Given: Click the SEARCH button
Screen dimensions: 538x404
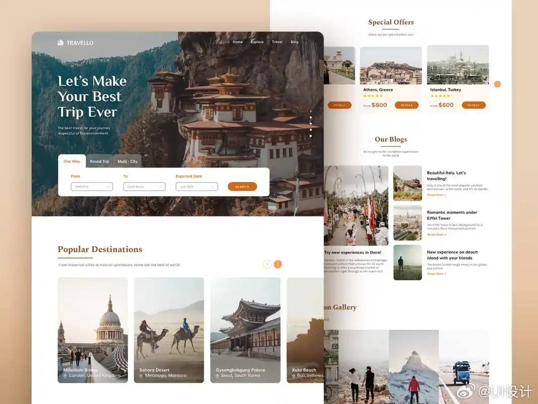Looking at the screenshot, I should tap(242, 186).
